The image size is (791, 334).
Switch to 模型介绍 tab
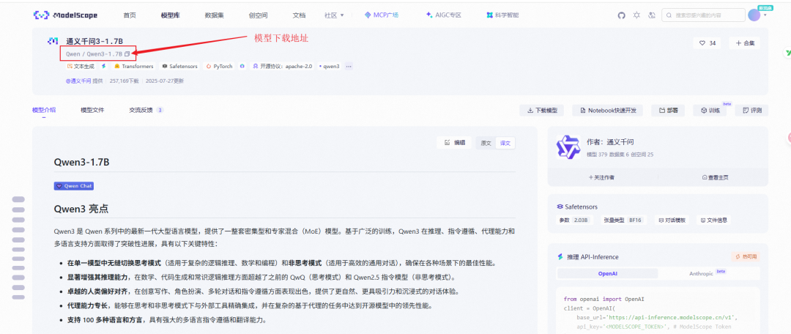[44, 110]
